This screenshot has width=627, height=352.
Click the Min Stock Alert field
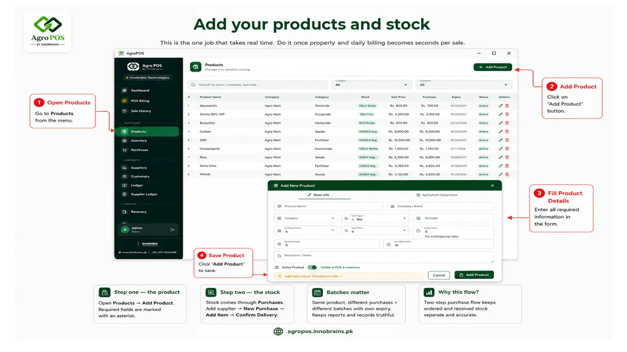coord(439,244)
